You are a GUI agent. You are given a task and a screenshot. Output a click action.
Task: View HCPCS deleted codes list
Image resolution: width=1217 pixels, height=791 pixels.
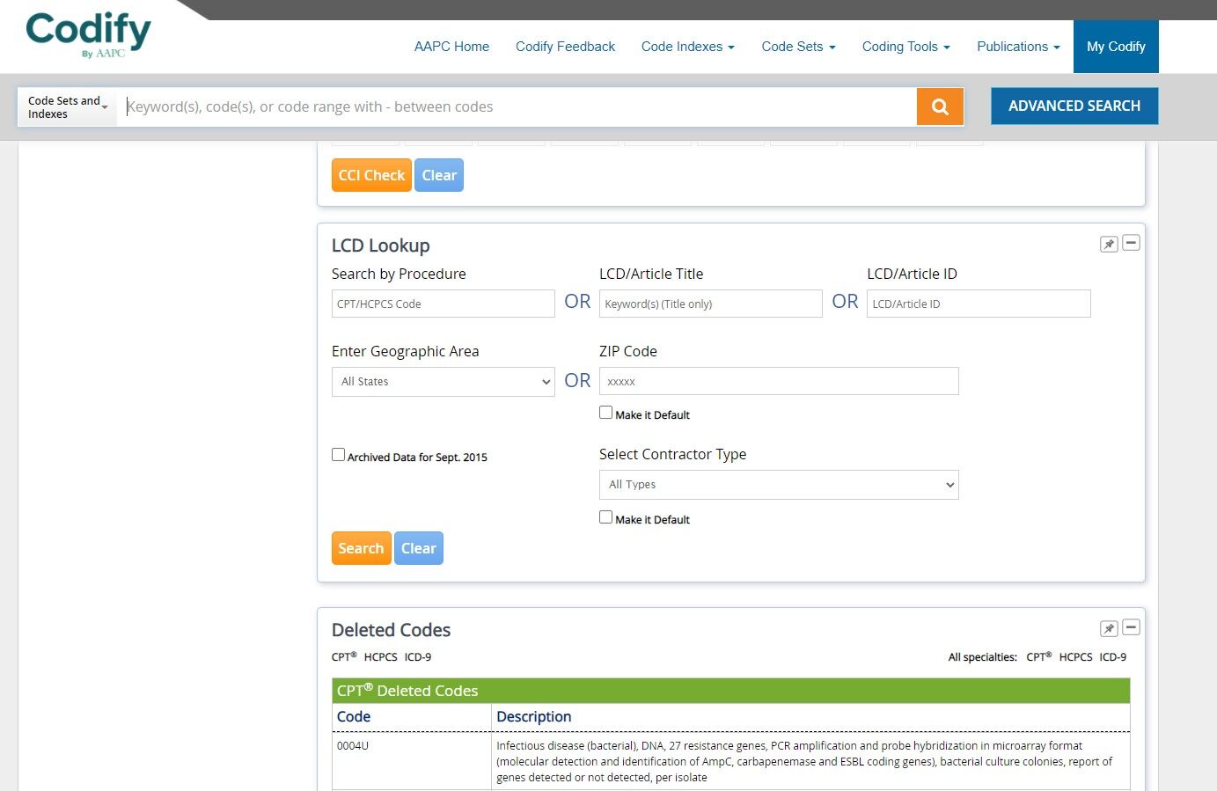(x=380, y=656)
